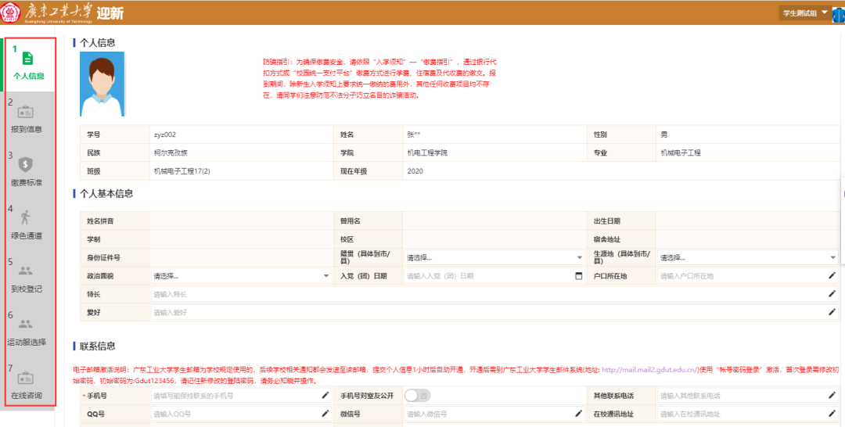Toggle 手机号对室友公开 switch

point(418,395)
